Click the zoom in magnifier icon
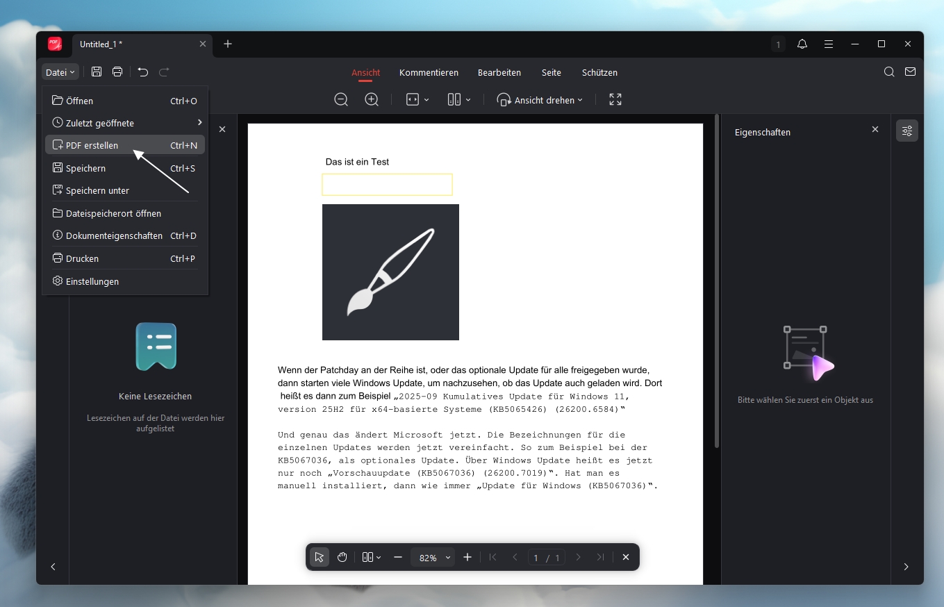 [372, 100]
